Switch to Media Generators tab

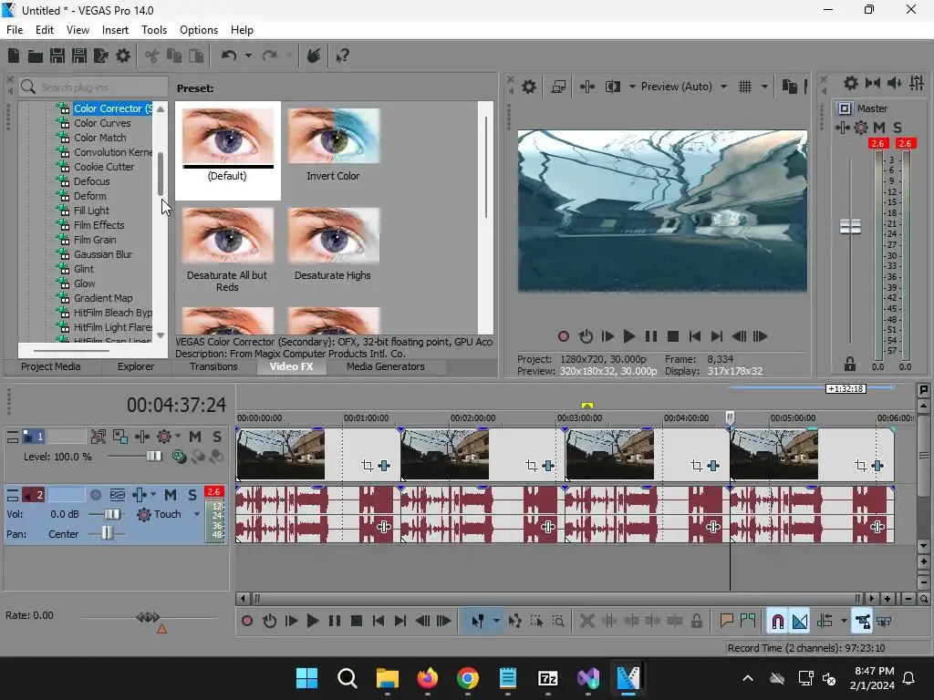pyautogui.click(x=386, y=366)
